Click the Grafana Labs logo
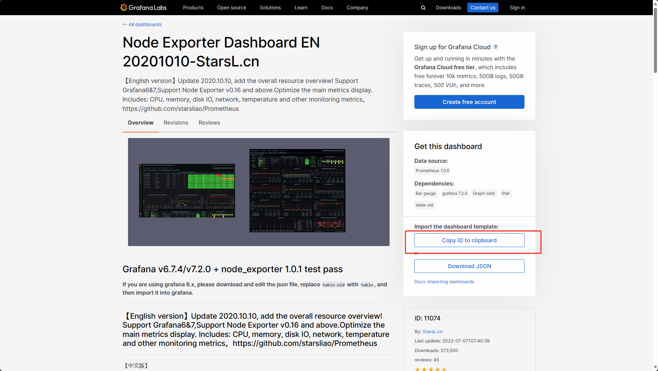658x371 pixels. [x=143, y=8]
